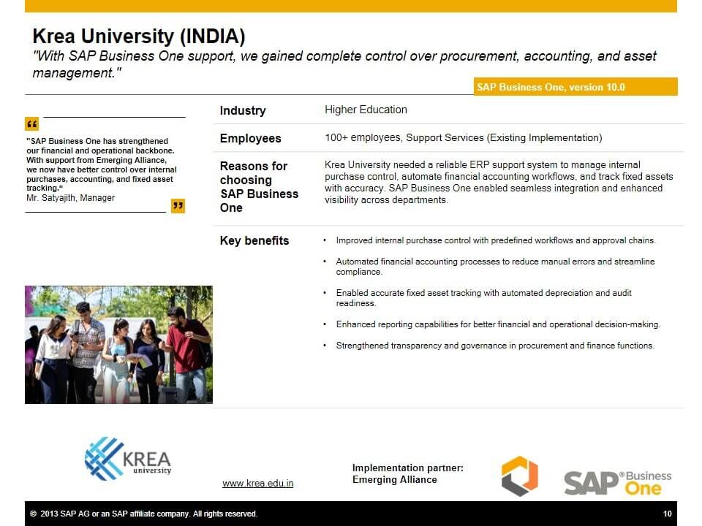702x526 pixels.
Task: Click the 'Enabled accurate fixed asset tracking' bullet
Action: pos(483,298)
